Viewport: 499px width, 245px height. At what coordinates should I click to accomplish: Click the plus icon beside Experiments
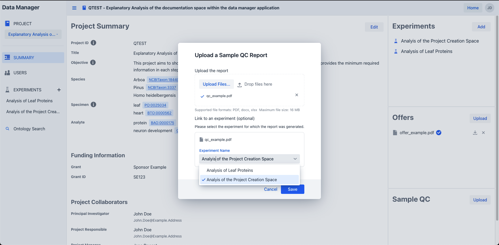click(59, 90)
